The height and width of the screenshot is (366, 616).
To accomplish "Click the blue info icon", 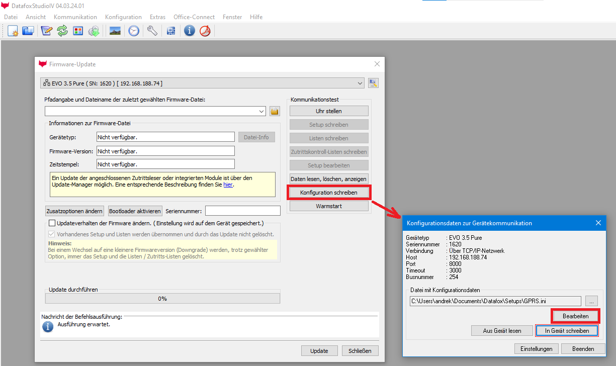I will click(189, 31).
